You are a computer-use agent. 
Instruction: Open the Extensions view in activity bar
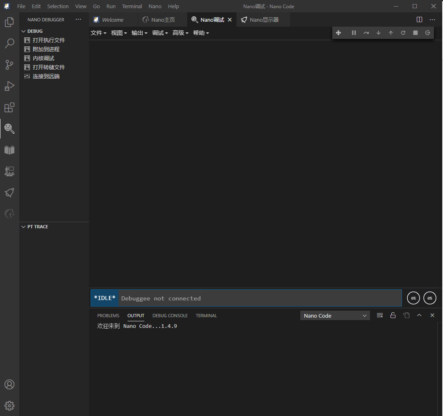(9, 107)
